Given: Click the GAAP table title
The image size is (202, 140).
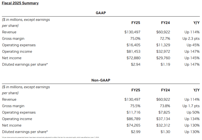Looking at the screenshot, I should pos(101,13).
